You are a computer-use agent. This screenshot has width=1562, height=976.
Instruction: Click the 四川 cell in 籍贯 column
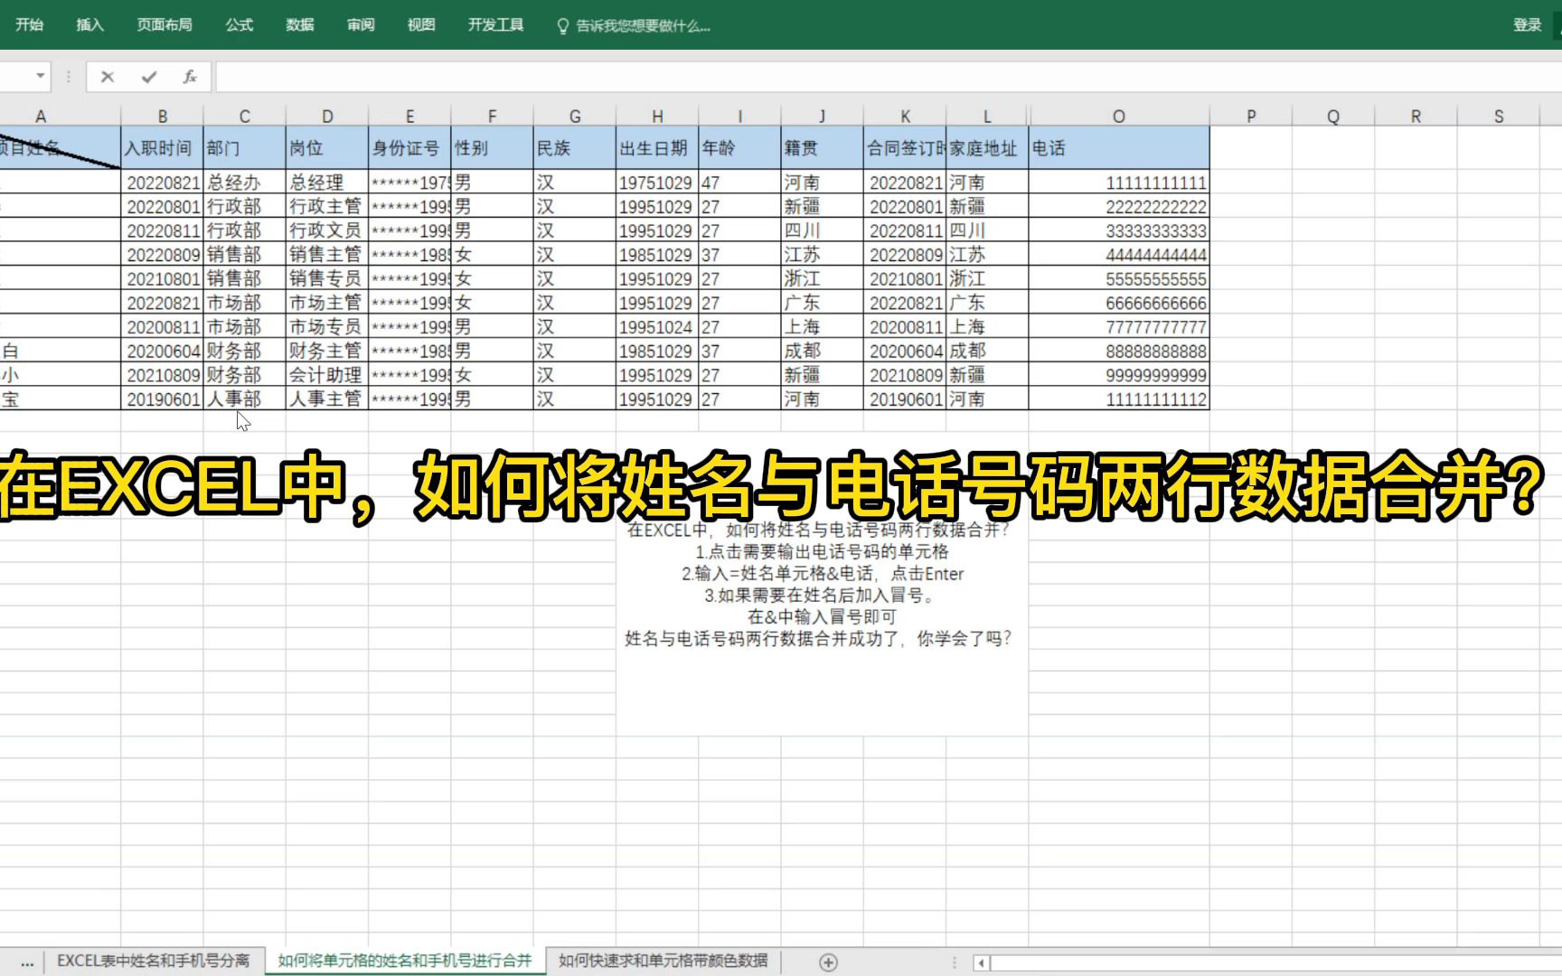(823, 230)
